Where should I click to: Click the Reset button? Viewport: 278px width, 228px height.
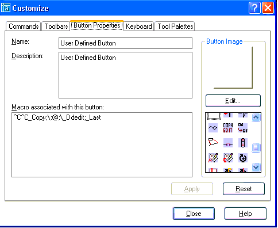pyautogui.click(x=244, y=189)
